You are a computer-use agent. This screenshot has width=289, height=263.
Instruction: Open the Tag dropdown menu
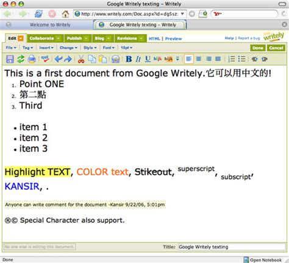click(x=28, y=47)
